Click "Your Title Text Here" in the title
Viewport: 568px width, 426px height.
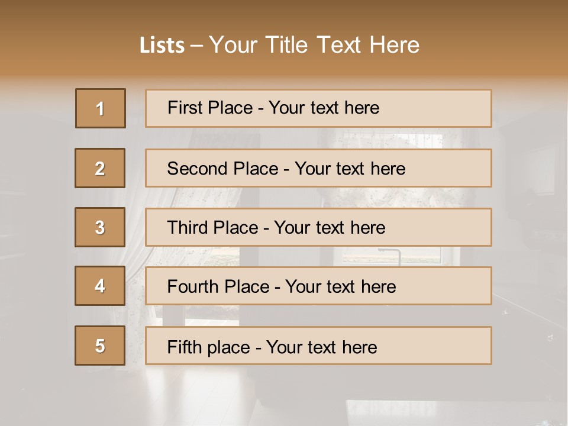(x=314, y=45)
